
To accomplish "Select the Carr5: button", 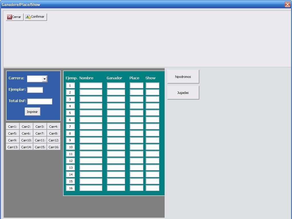I will [x=13, y=133].
